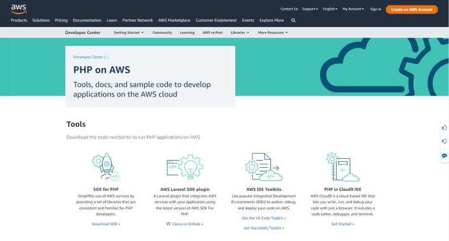
Task: Click Get the IntelliJ Toolkit link
Action: point(264,228)
